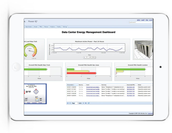Click the Logoff link

(x=143, y=20)
